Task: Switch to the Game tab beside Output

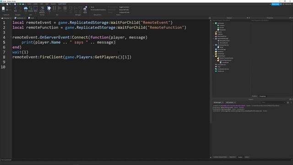Action: 247,157
